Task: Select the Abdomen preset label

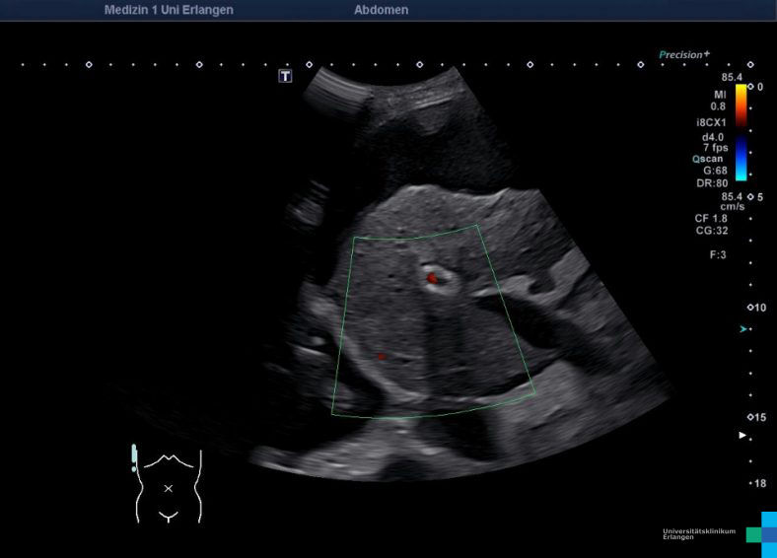Action: click(381, 10)
